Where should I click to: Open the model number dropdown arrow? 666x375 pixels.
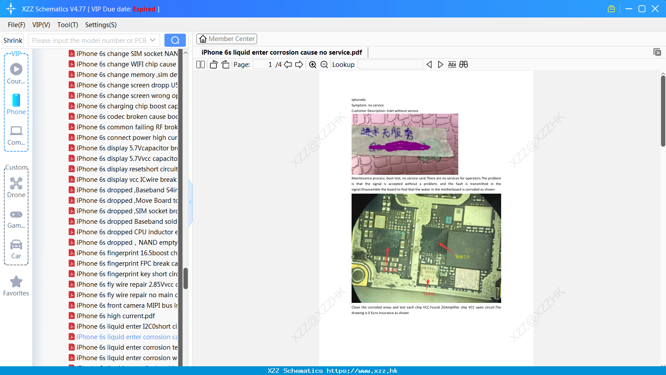(153, 40)
